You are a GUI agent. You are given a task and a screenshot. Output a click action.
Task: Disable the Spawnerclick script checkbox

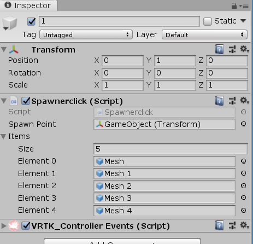click(26, 101)
